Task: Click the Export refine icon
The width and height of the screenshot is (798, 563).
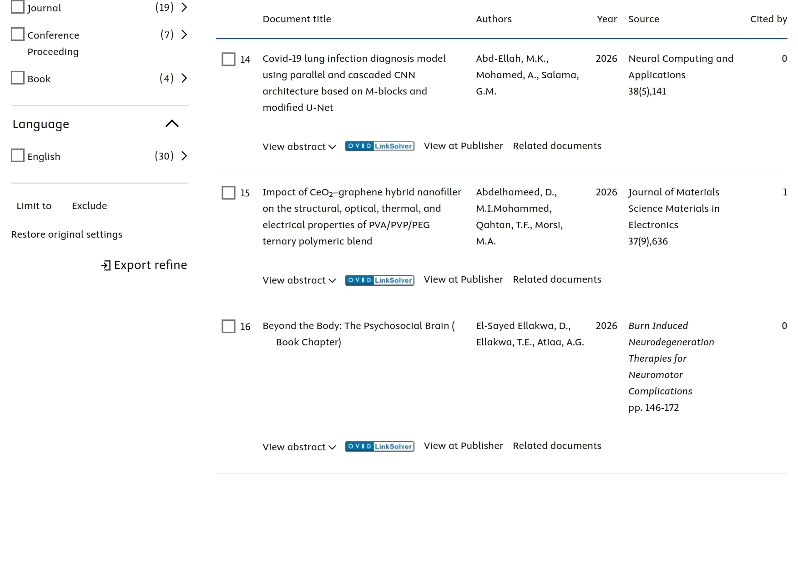Action: click(x=106, y=265)
